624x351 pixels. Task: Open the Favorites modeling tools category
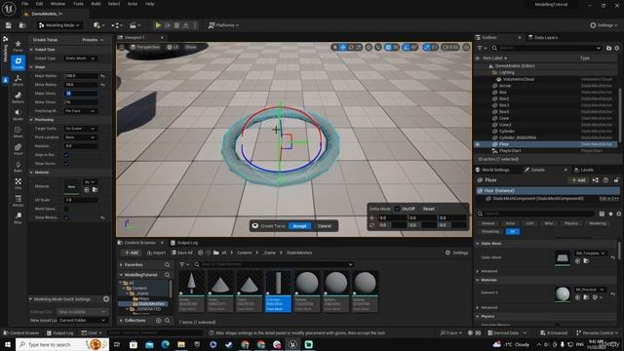click(x=18, y=46)
